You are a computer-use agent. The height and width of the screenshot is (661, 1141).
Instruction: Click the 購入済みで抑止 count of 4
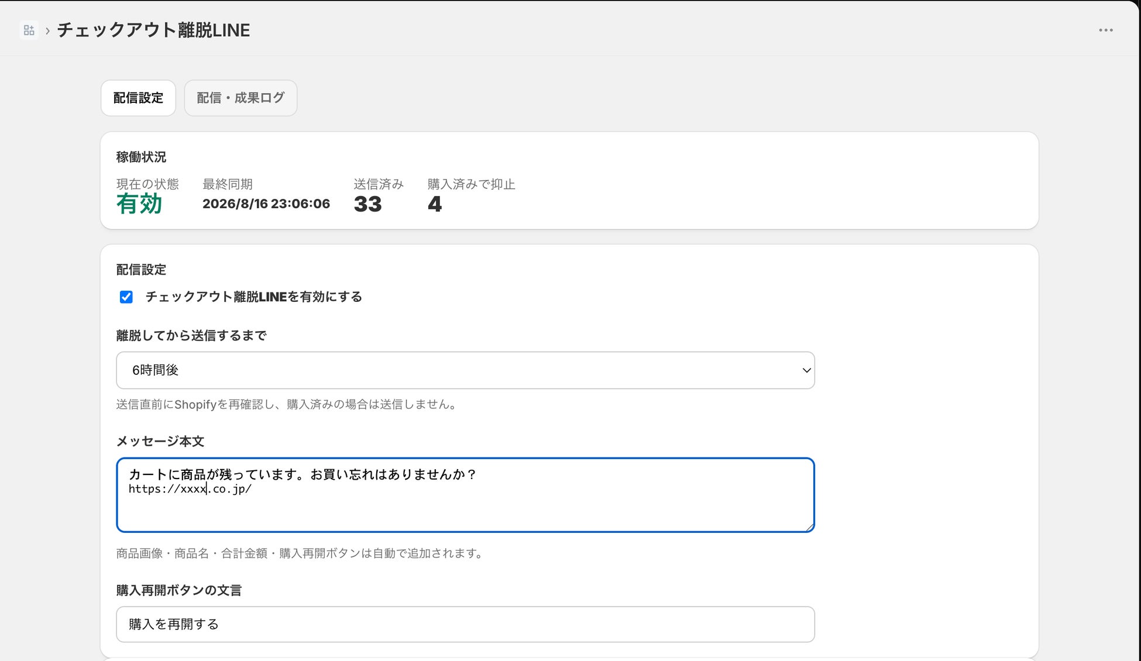[435, 204]
